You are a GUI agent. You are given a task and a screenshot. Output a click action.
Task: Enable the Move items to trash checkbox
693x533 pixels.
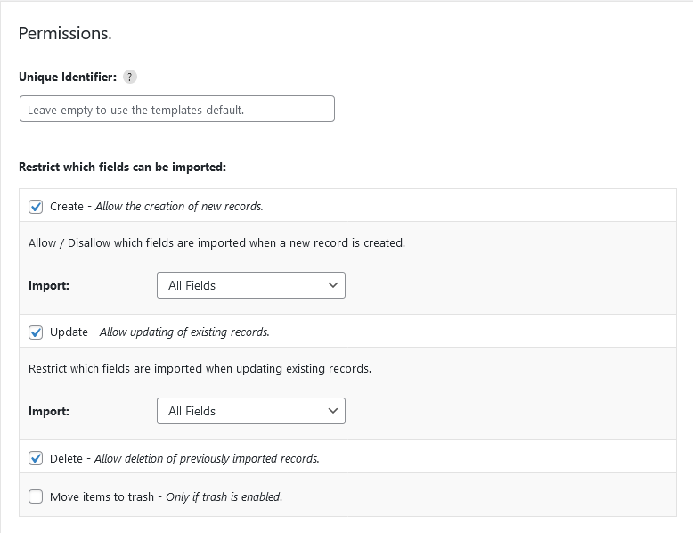[x=36, y=496]
